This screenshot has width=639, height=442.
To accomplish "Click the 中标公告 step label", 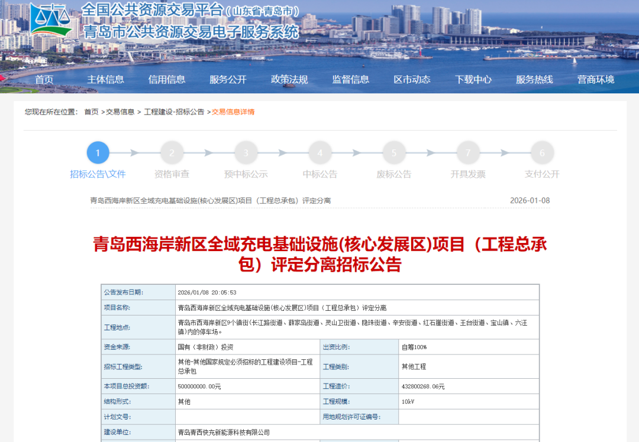I will tap(320, 174).
